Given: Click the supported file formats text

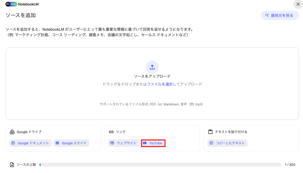Looking at the screenshot, I should tap(151, 104).
